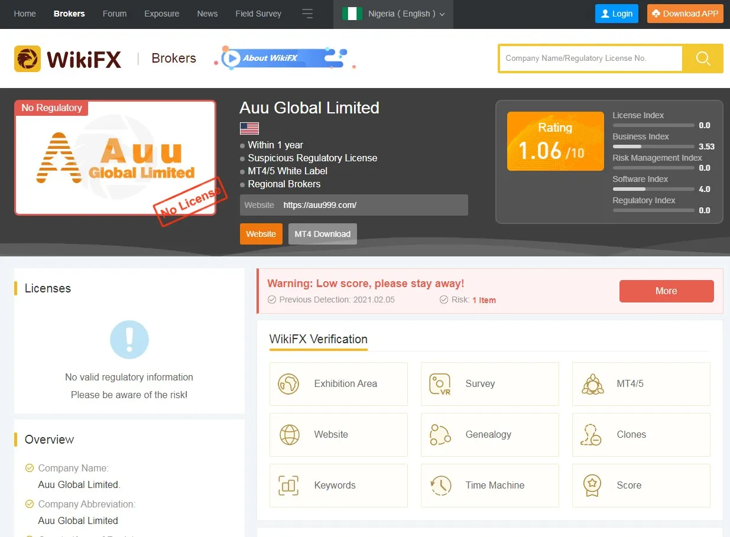Click the Risk Management Index bar

tap(653, 168)
